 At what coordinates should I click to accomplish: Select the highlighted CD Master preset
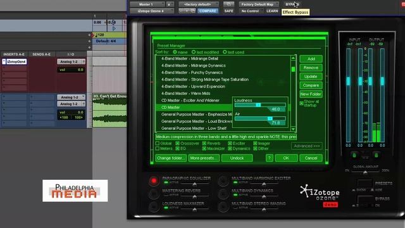(x=194, y=108)
